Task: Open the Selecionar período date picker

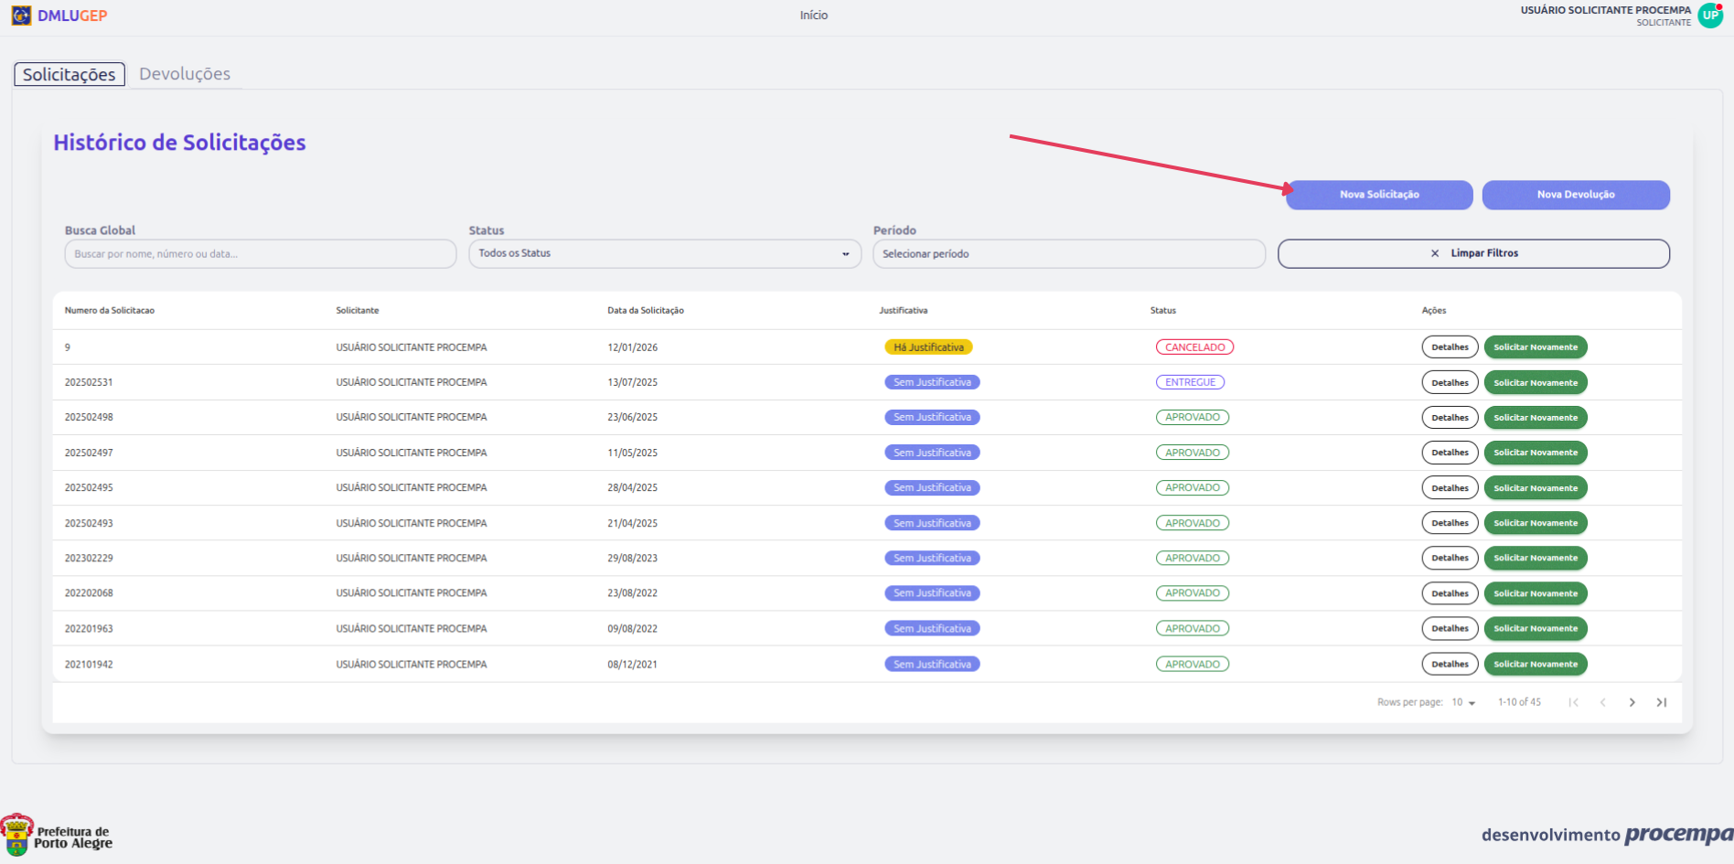Action: pos(1068,253)
